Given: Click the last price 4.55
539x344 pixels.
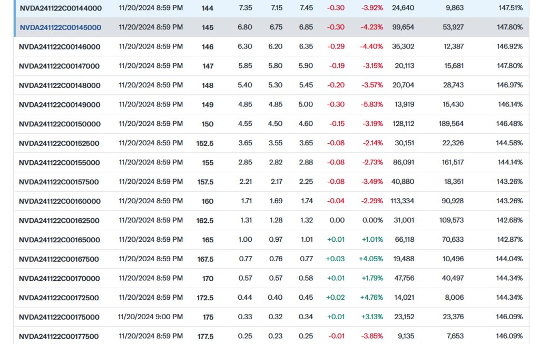Looking at the screenshot, I should coord(245,124).
